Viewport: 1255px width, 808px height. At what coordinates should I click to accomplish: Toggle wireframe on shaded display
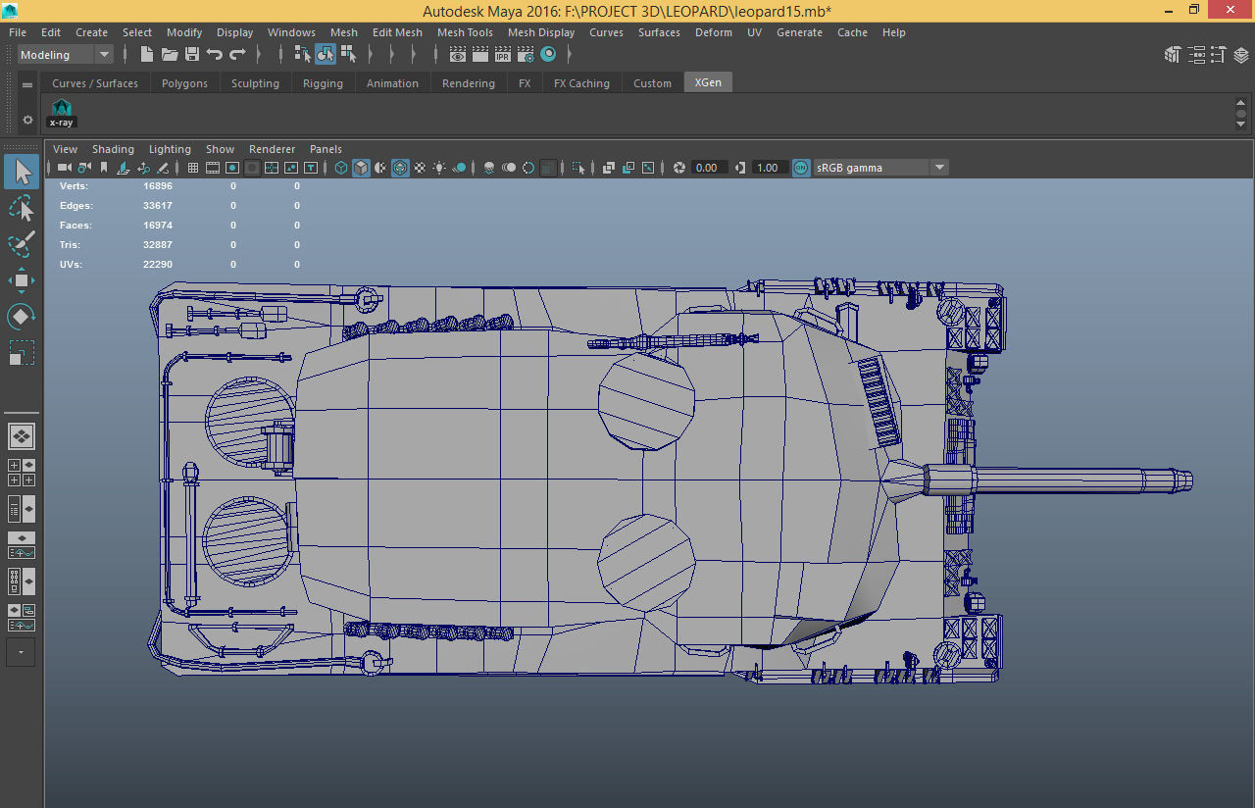400,168
